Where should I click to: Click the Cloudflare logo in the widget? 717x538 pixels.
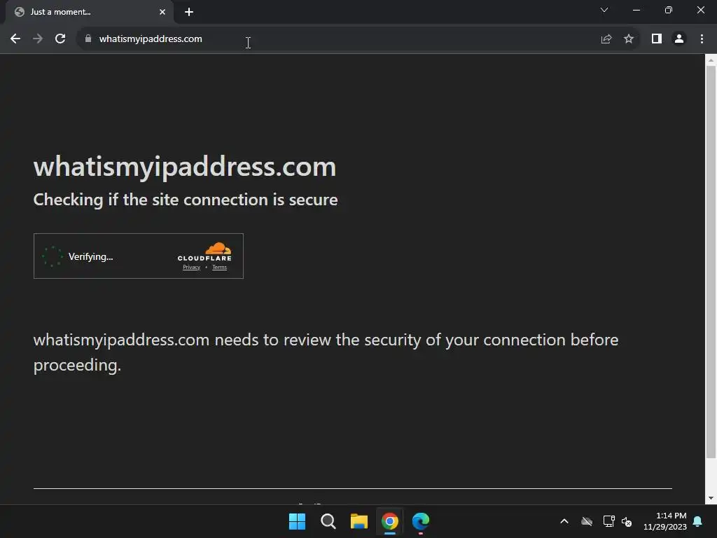(204, 251)
